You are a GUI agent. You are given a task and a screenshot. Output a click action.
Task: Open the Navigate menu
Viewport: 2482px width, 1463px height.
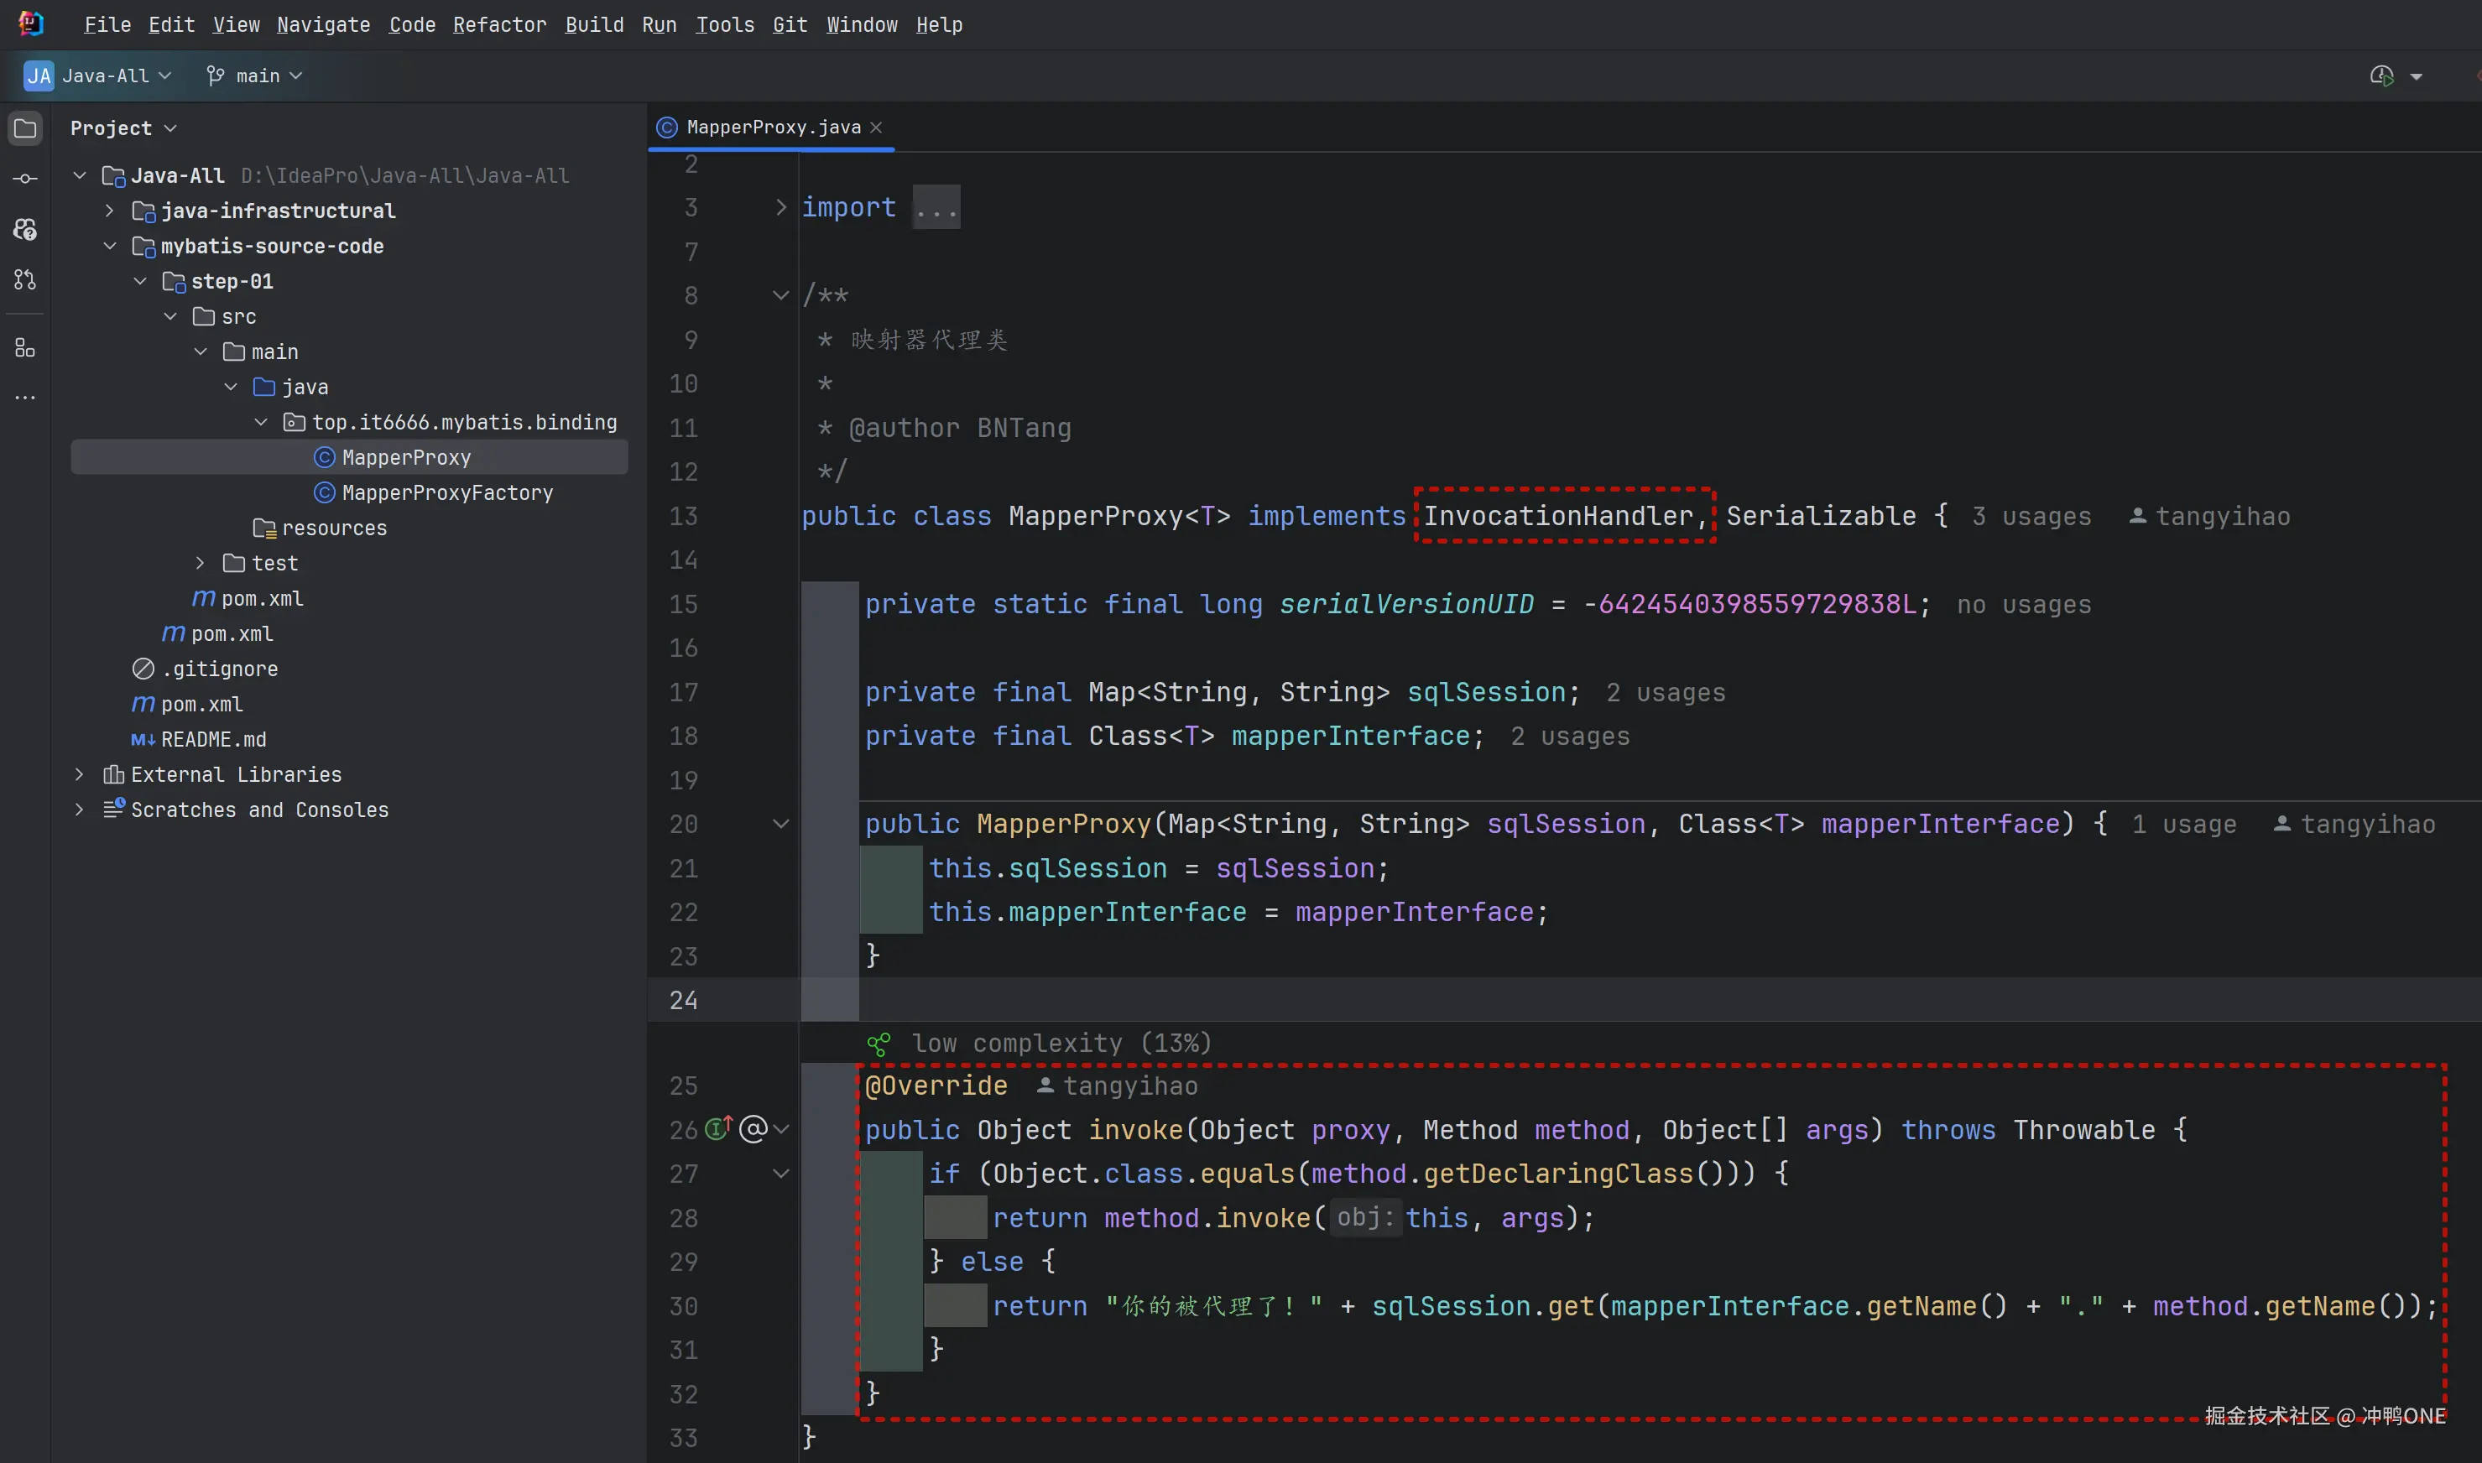click(323, 24)
